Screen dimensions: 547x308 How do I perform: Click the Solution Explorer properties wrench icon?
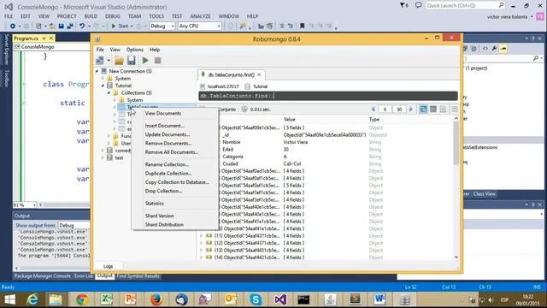tap(494, 49)
